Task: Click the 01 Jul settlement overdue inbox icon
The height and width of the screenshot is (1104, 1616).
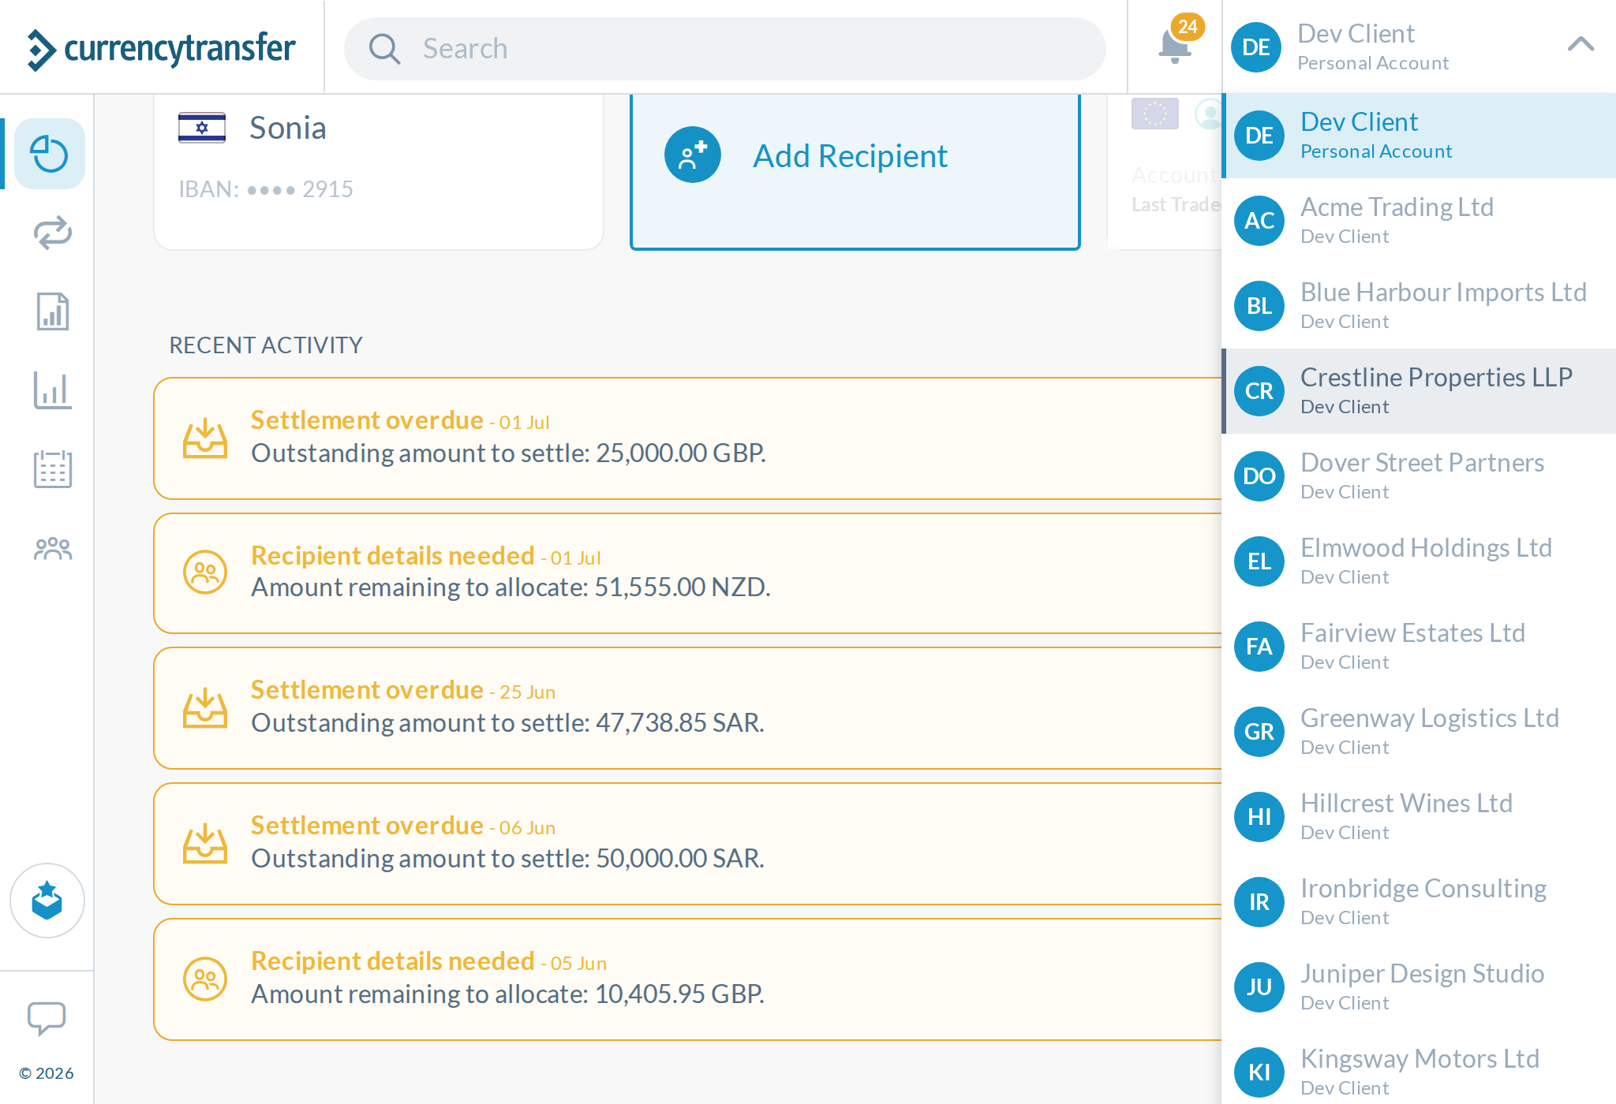Action: click(205, 438)
